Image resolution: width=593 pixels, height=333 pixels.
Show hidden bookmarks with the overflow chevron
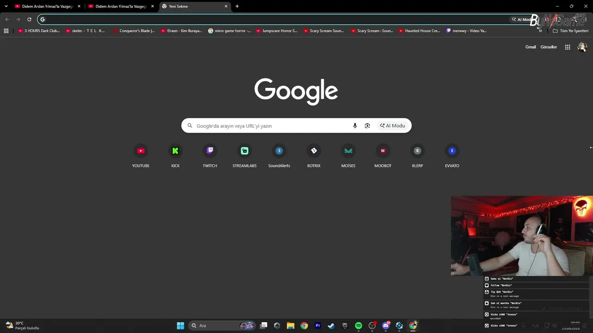pyautogui.click(x=540, y=31)
